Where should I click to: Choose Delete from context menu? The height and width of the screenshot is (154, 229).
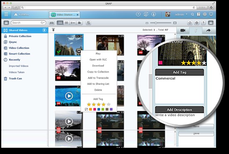(x=98, y=90)
